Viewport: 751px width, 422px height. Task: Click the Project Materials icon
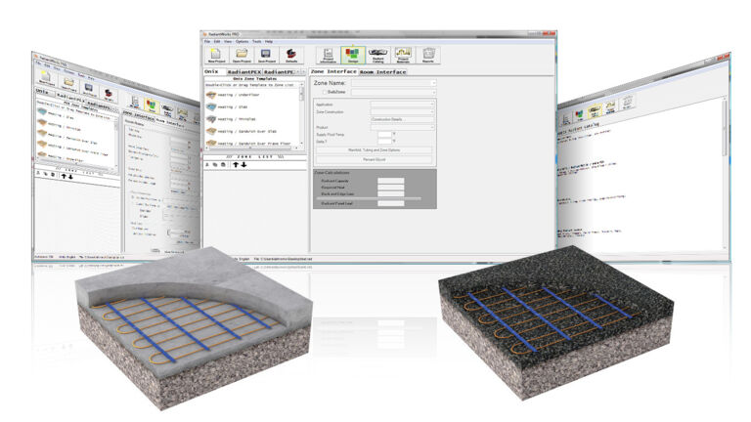tap(402, 57)
